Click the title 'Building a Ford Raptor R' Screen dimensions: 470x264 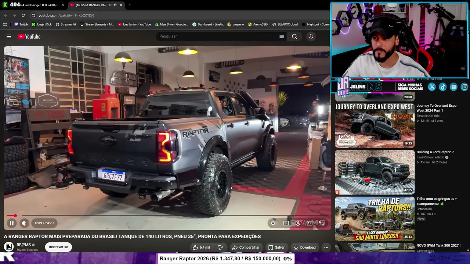coord(435,152)
